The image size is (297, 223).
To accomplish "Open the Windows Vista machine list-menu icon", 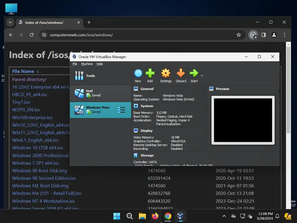I will [x=122, y=110].
